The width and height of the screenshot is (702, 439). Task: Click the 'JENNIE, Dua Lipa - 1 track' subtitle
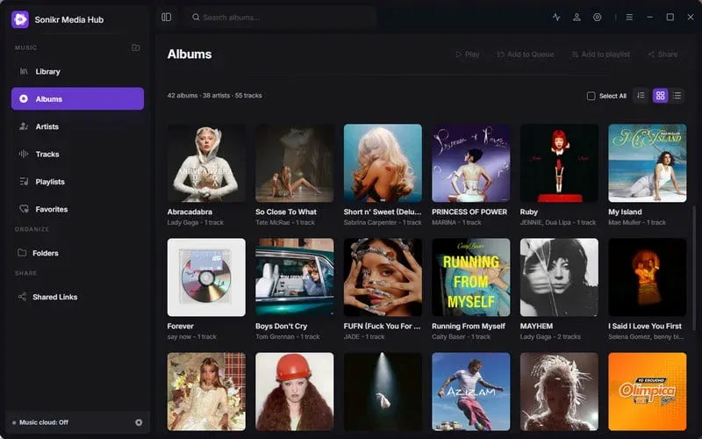coord(558,223)
